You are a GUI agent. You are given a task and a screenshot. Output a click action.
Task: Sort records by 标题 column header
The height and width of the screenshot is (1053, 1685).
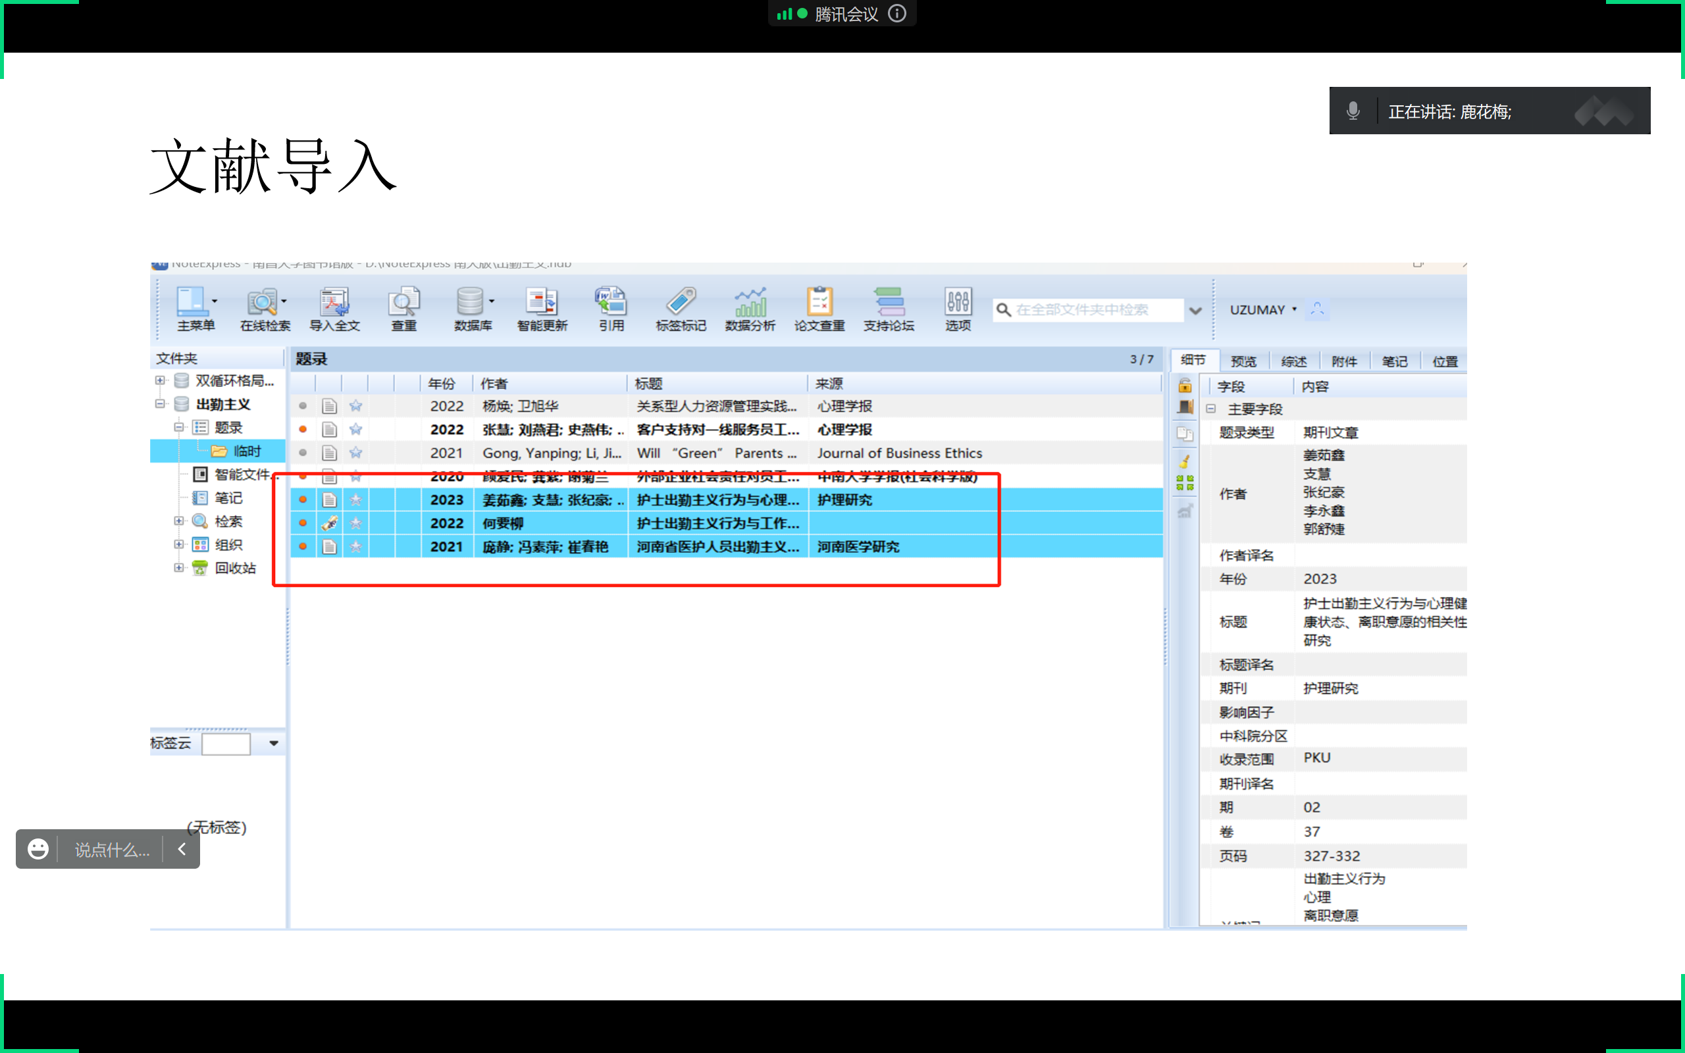click(x=718, y=384)
